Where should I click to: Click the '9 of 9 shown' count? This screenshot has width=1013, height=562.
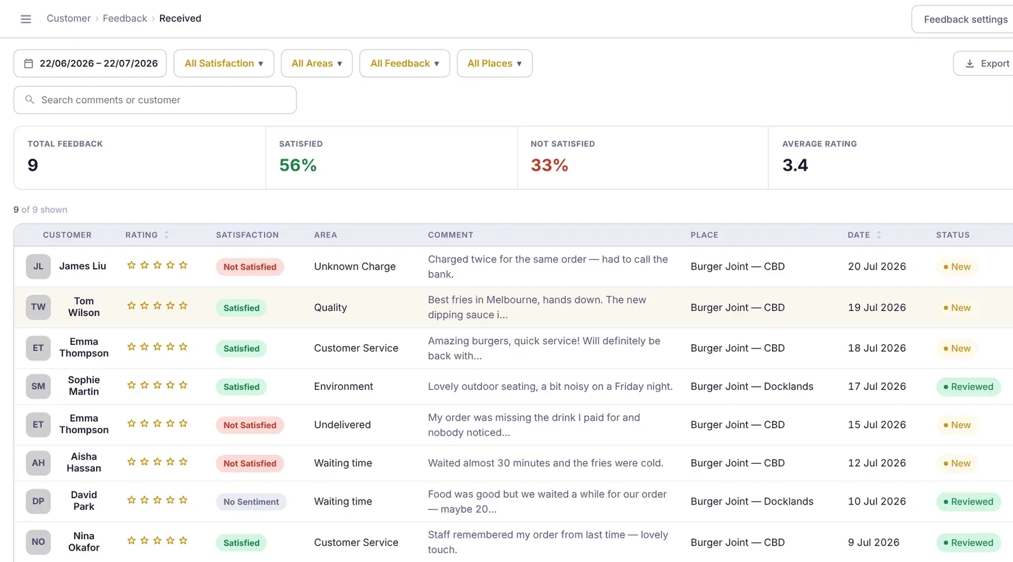point(40,210)
